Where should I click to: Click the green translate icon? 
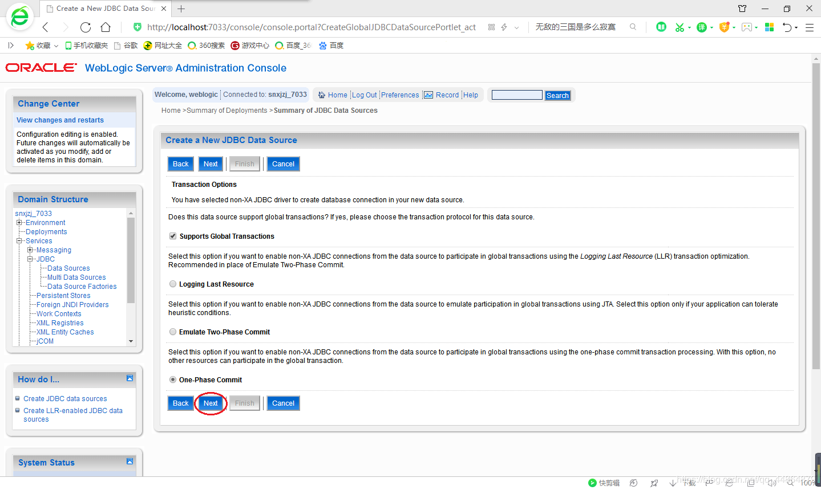pos(702,27)
